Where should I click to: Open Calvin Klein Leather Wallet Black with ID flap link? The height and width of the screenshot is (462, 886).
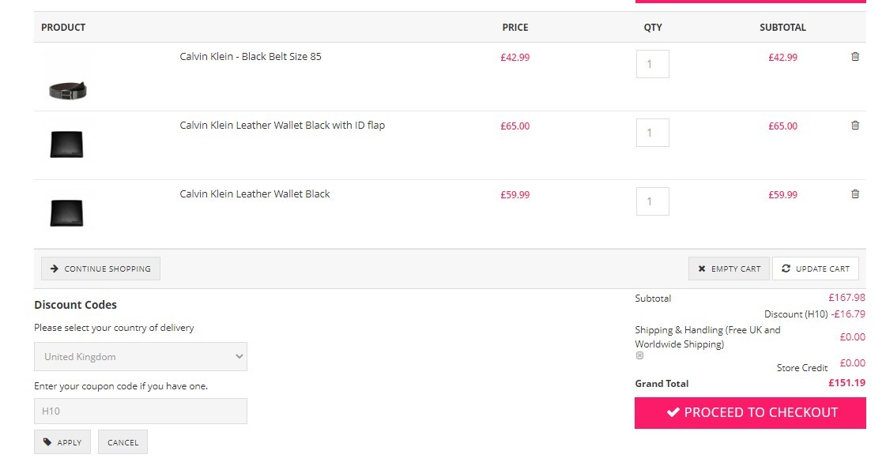click(282, 126)
